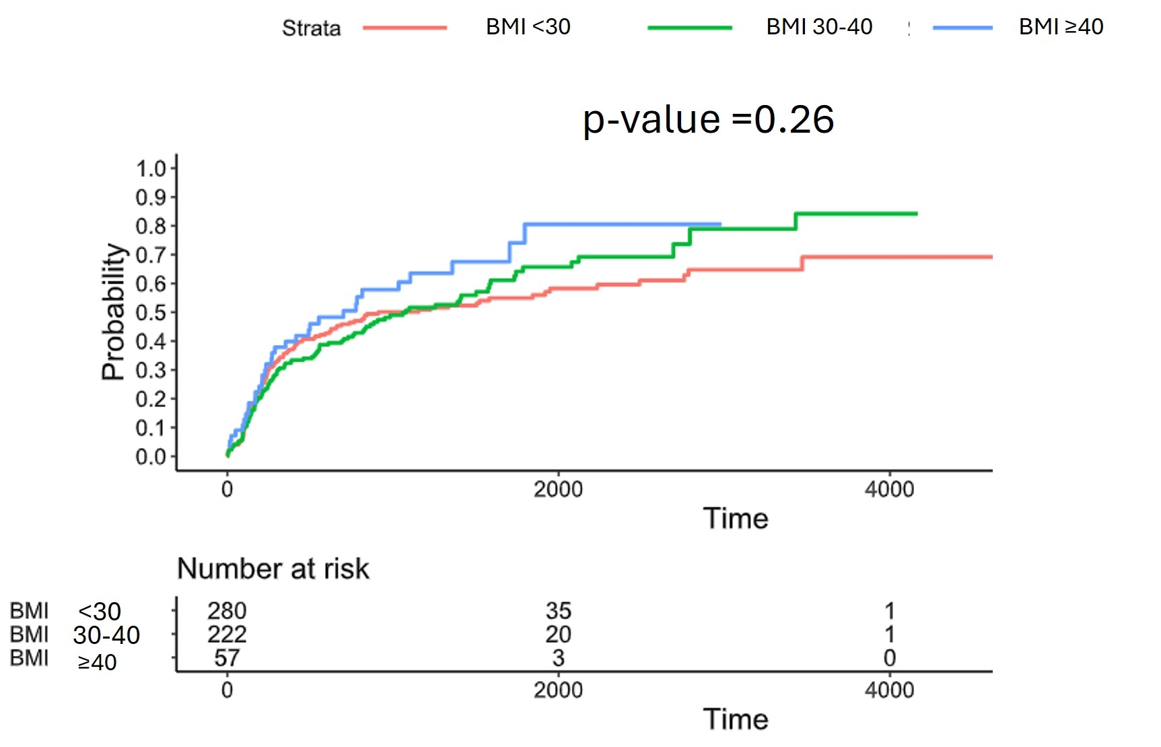Click the 1.0 y-axis tick label
1161x747 pixels.
click(151, 168)
